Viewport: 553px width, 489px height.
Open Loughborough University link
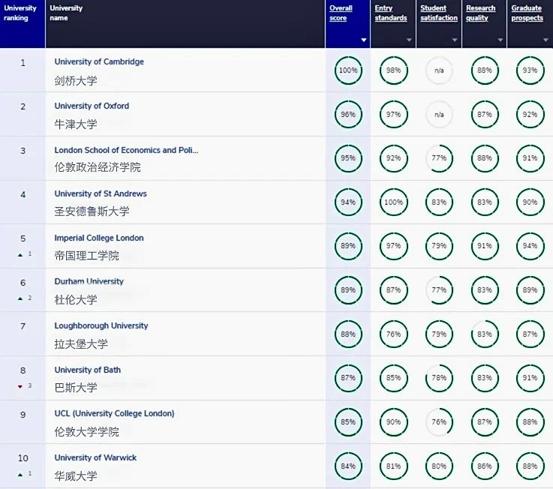[x=101, y=325]
